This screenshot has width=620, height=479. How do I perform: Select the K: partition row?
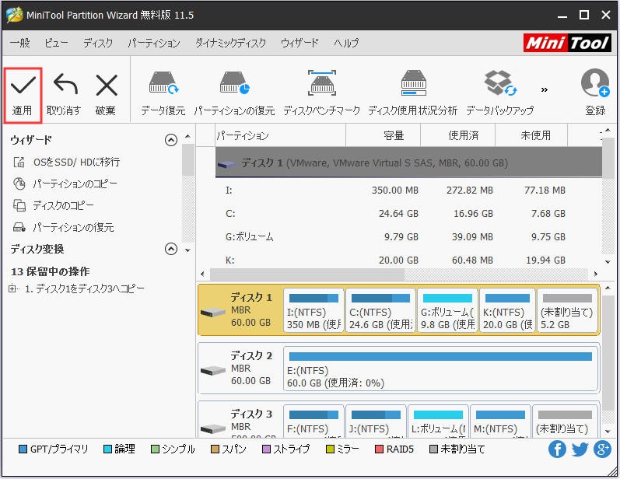tap(409, 260)
